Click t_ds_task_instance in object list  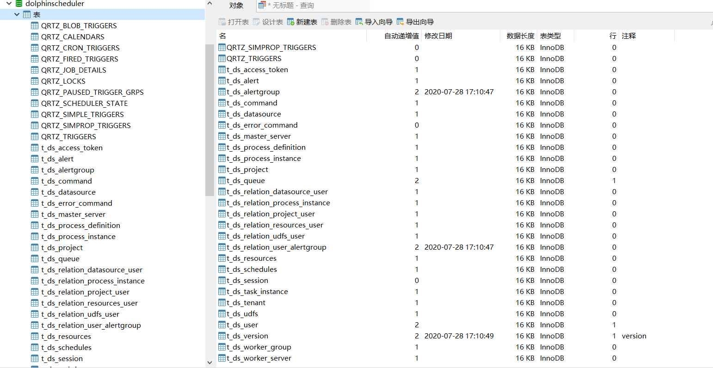pos(258,291)
